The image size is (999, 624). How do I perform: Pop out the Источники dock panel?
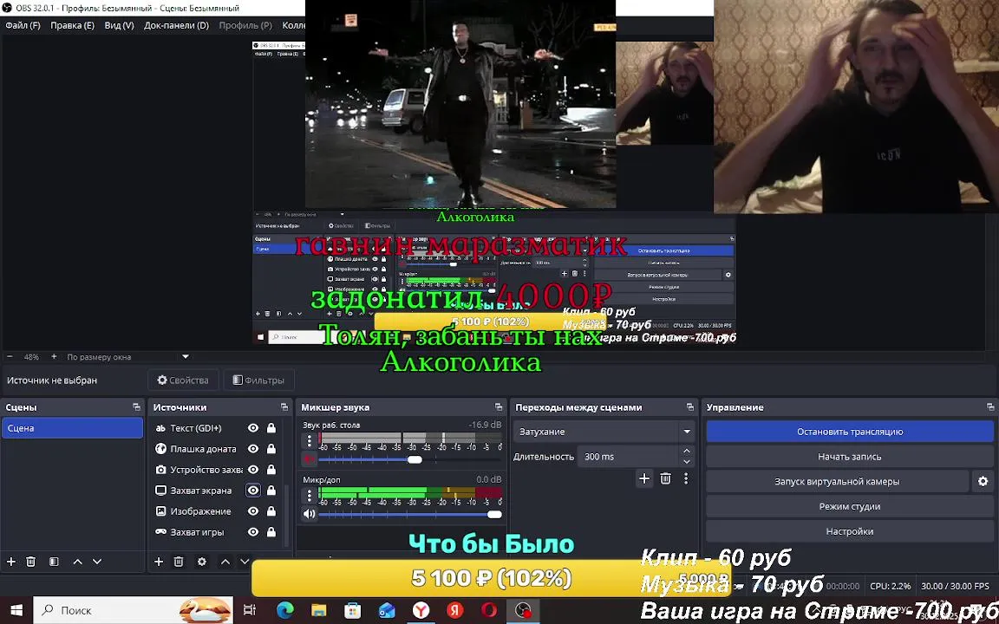click(284, 406)
